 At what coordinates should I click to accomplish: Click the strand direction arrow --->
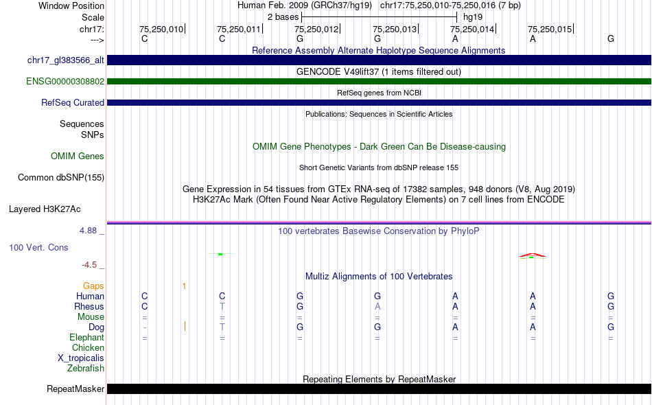click(97, 40)
